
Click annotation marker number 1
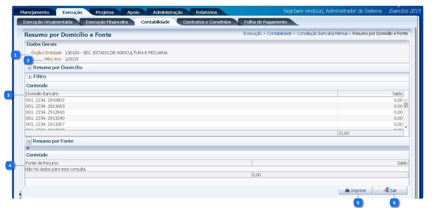15,55
